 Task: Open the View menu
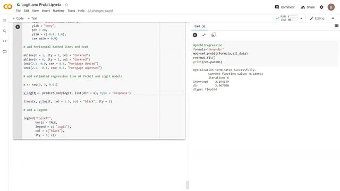click(x=36, y=11)
